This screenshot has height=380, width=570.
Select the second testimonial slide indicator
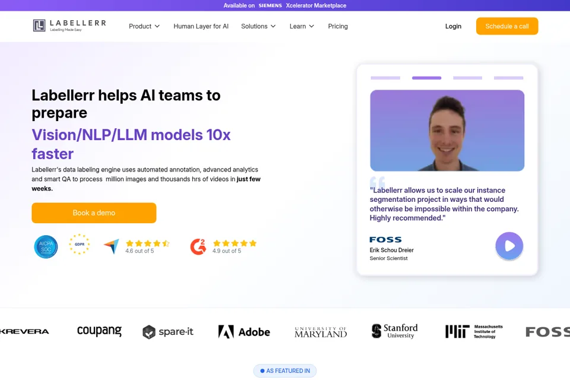point(426,78)
